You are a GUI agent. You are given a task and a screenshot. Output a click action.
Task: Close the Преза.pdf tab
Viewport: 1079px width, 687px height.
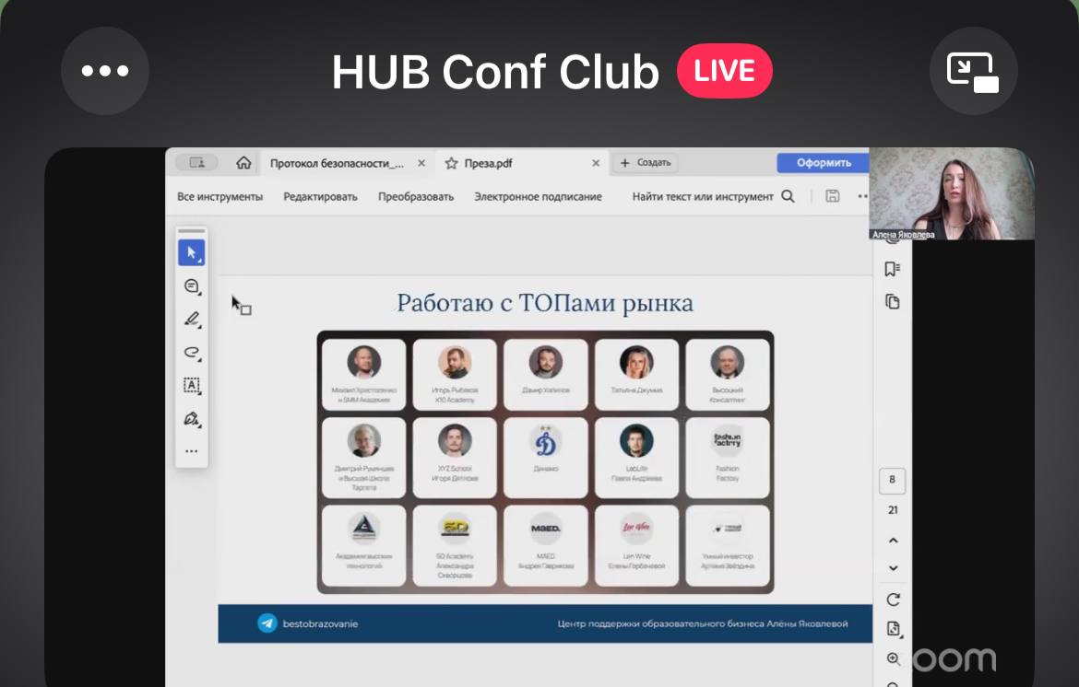point(596,164)
